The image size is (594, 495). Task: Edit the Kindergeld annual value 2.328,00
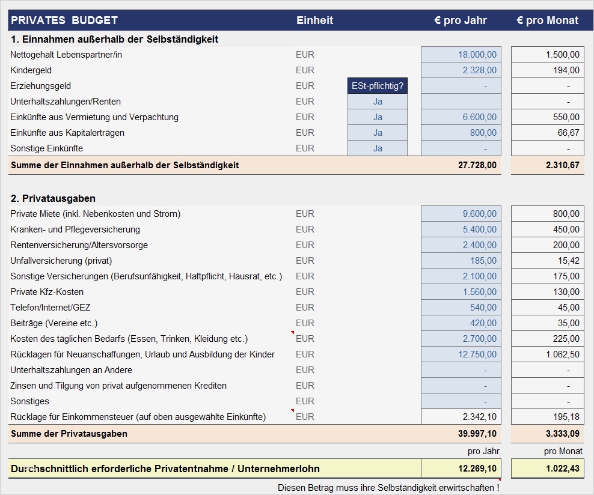[x=461, y=70]
